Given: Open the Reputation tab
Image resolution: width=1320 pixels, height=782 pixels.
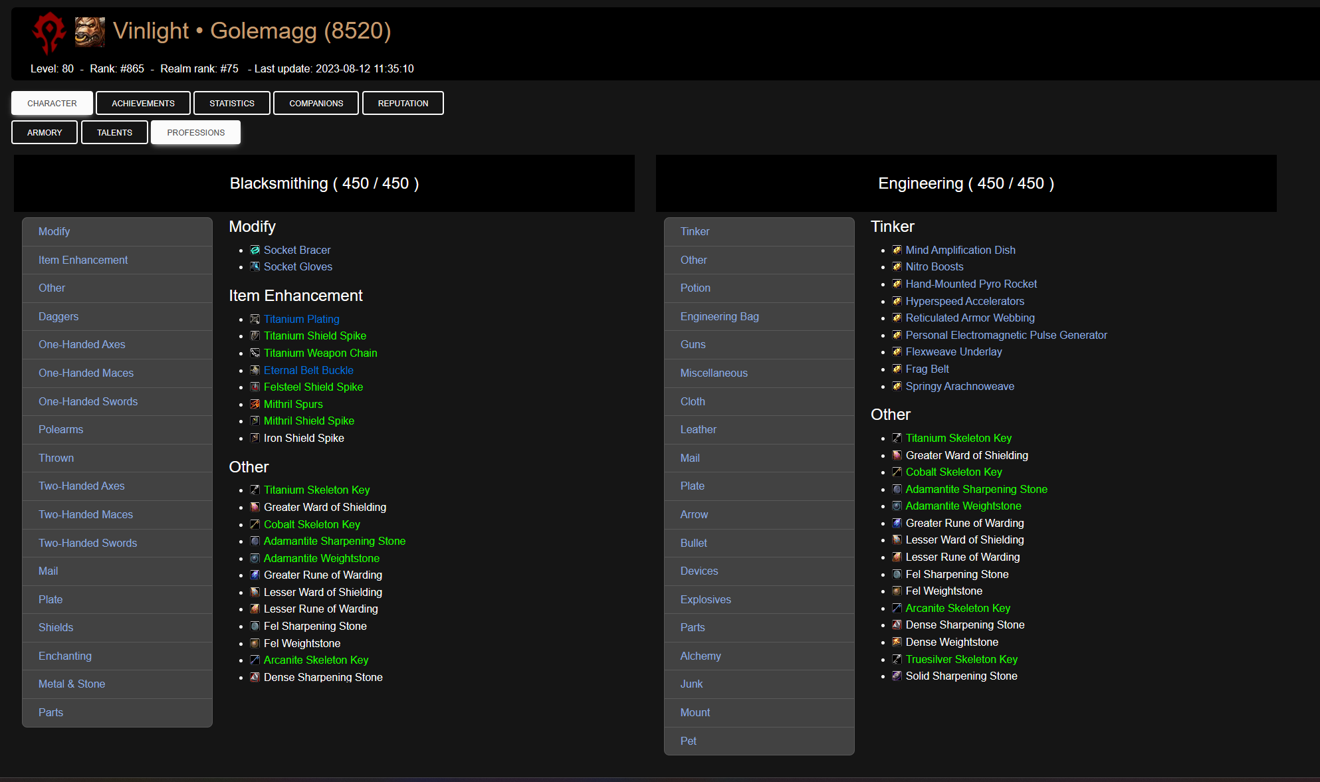Looking at the screenshot, I should (403, 103).
